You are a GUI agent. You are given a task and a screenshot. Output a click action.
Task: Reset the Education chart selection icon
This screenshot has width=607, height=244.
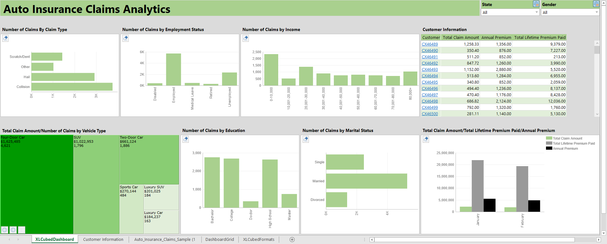coord(186,139)
